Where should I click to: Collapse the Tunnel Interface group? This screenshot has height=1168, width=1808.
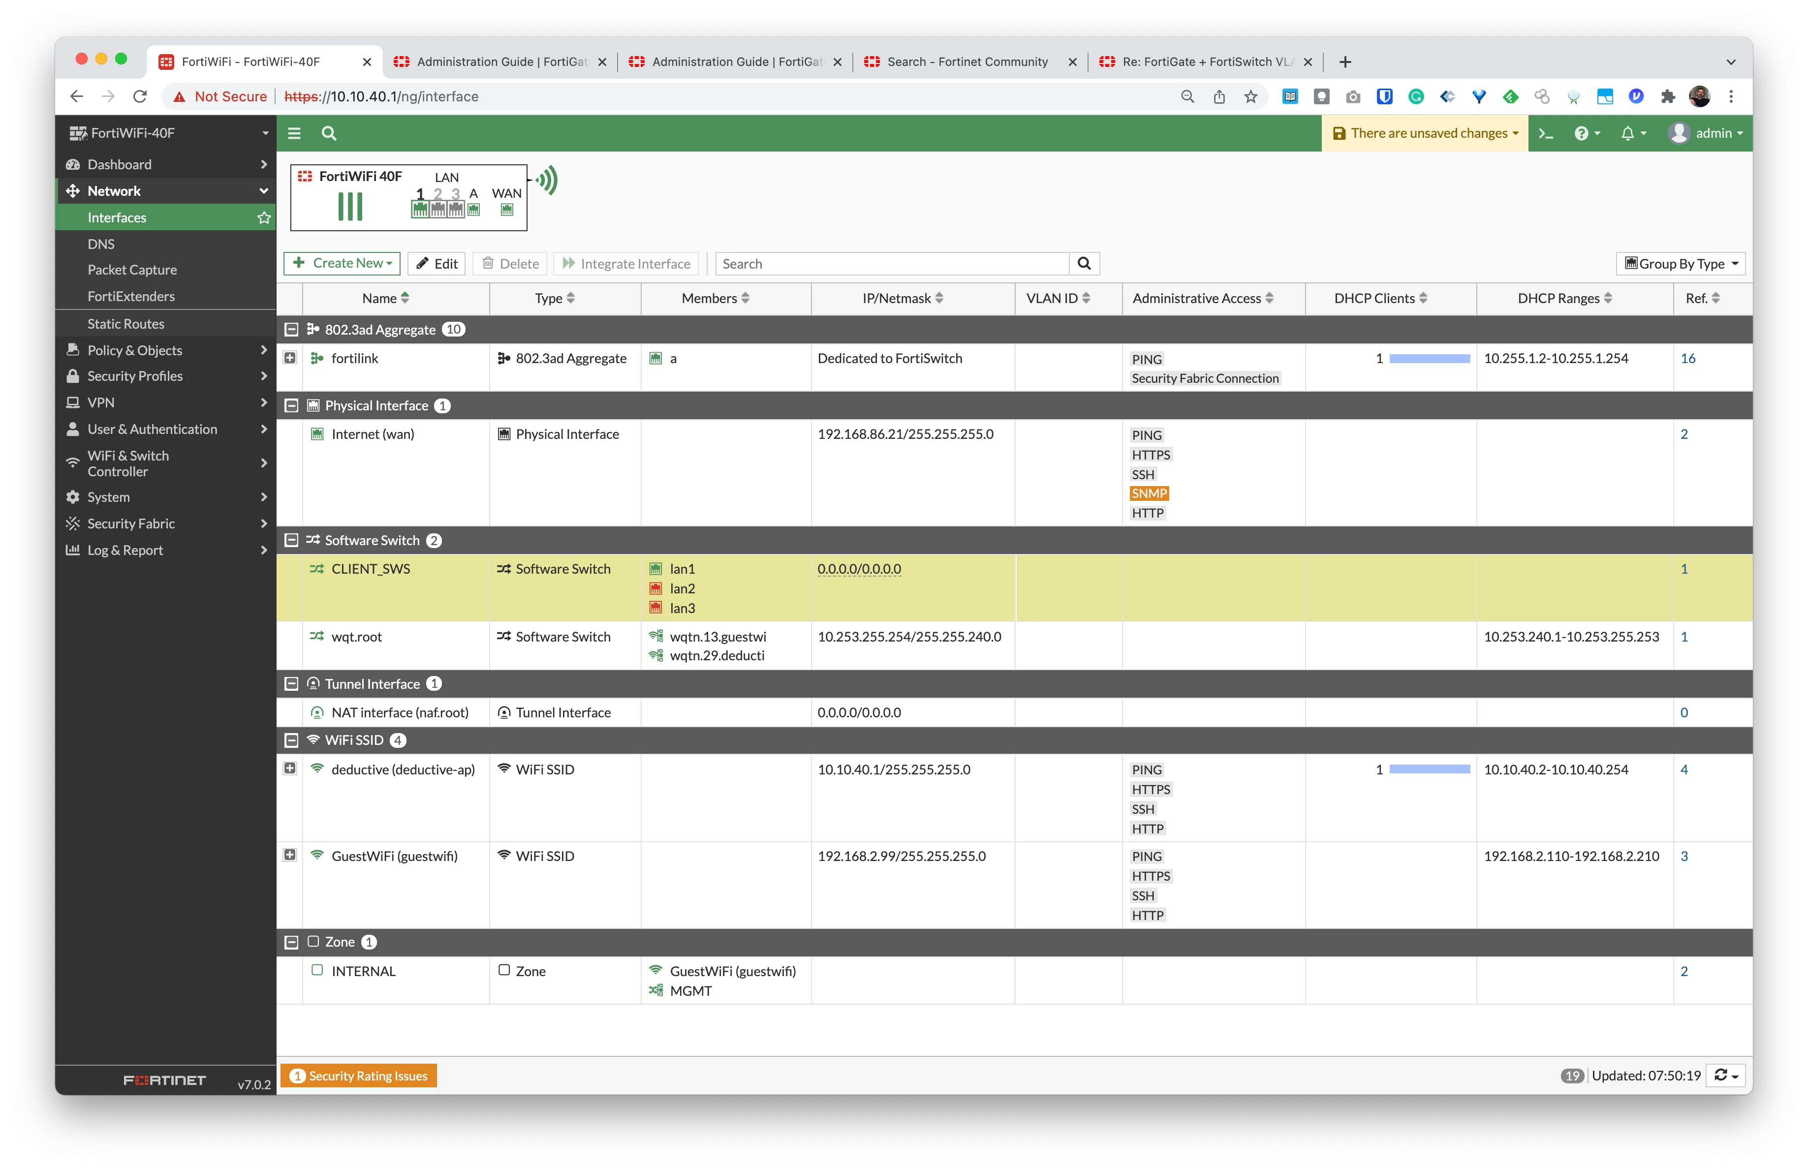click(290, 683)
